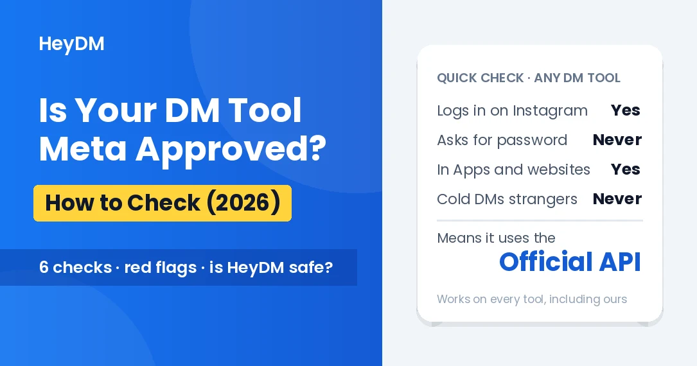Viewport: 697px width, 366px height.
Task: Click the yellow "How to Check (2026)" badge
Action: point(163,203)
